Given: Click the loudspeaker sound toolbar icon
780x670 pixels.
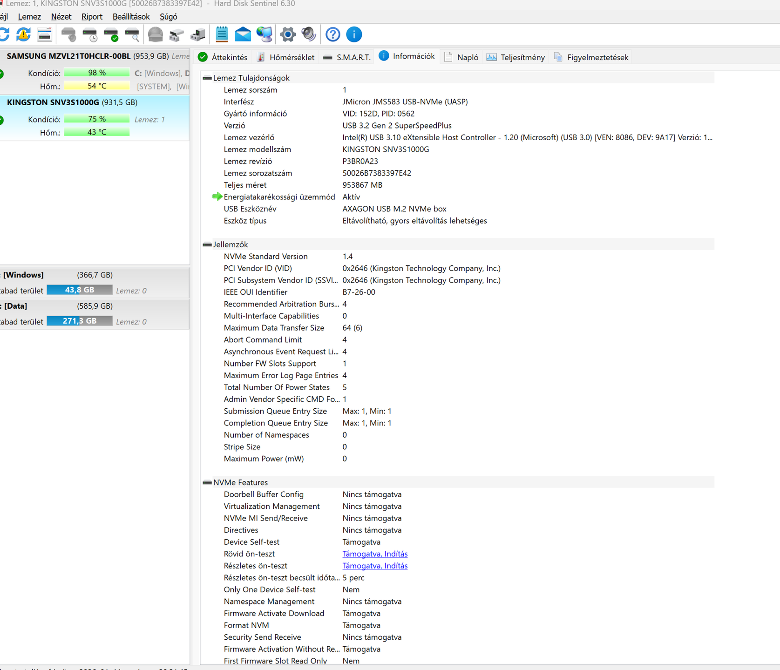Looking at the screenshot, I should click(309, 34).
